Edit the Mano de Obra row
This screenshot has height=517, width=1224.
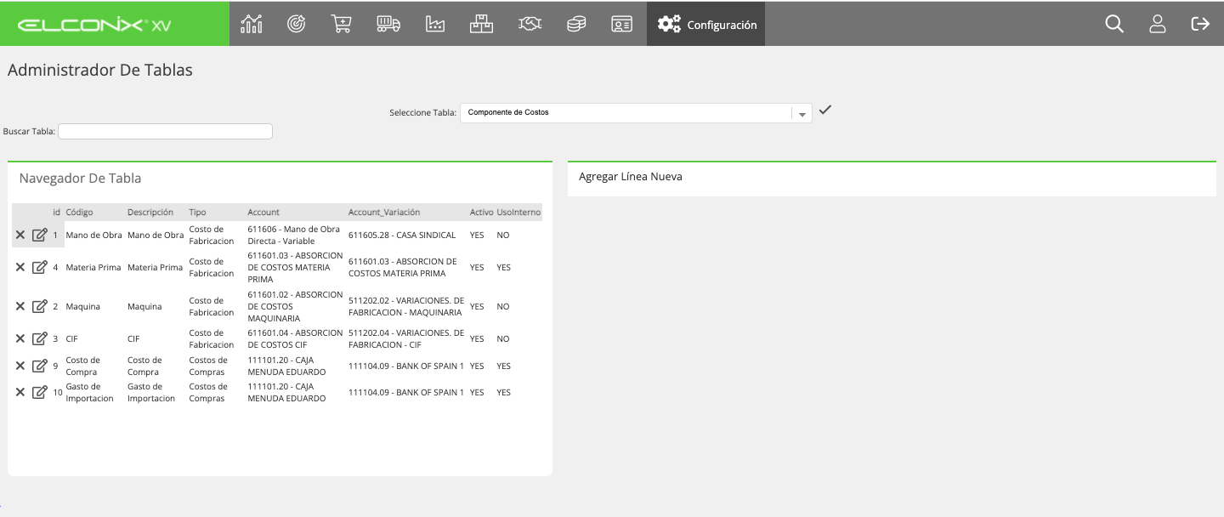pyautogui.click(x=39, y=235)
